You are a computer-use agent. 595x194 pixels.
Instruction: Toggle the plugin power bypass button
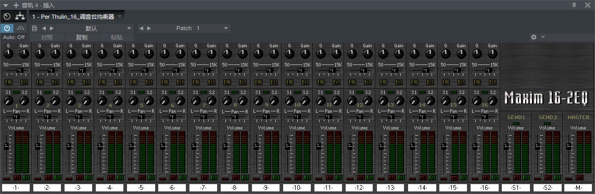point(7,28)
